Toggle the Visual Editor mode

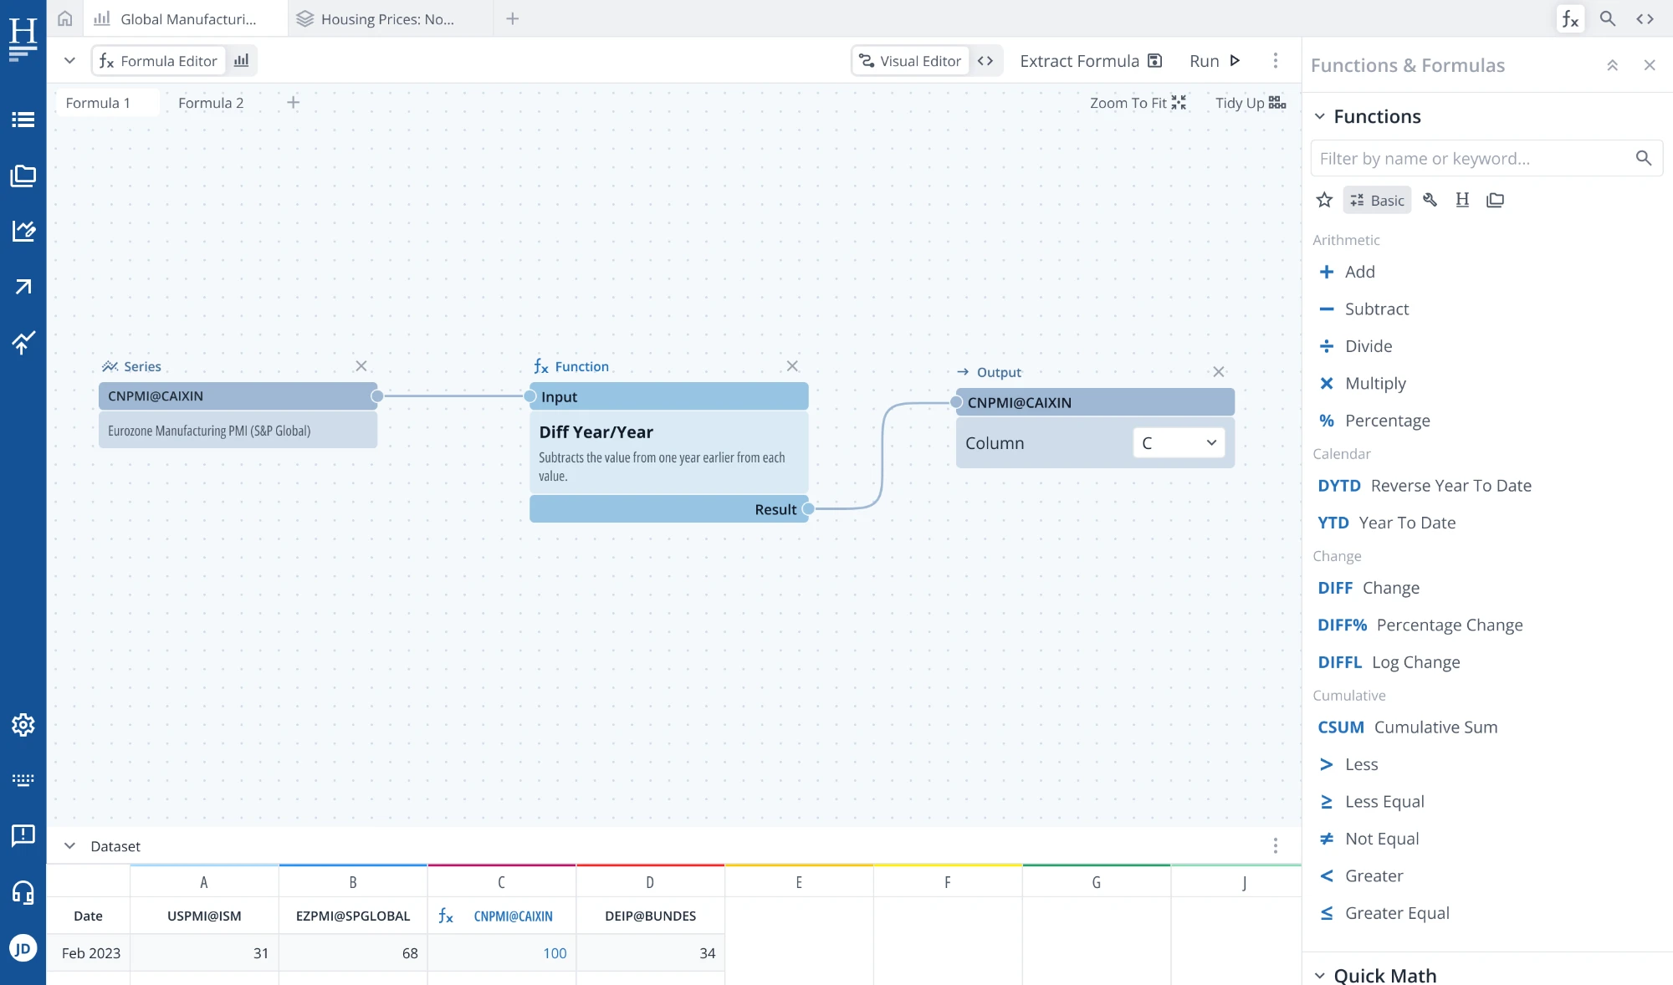coord(911,60)
